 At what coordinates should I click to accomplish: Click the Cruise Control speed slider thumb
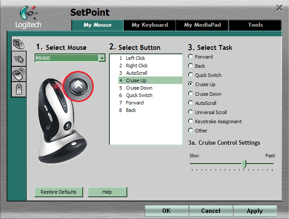(244, 164)
